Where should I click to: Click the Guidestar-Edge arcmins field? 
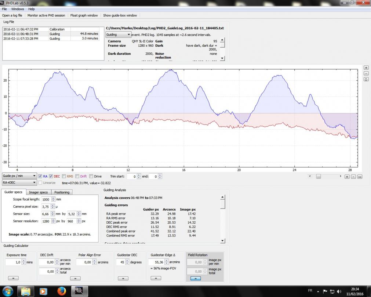pyautogui.click(x=156, y=262)
